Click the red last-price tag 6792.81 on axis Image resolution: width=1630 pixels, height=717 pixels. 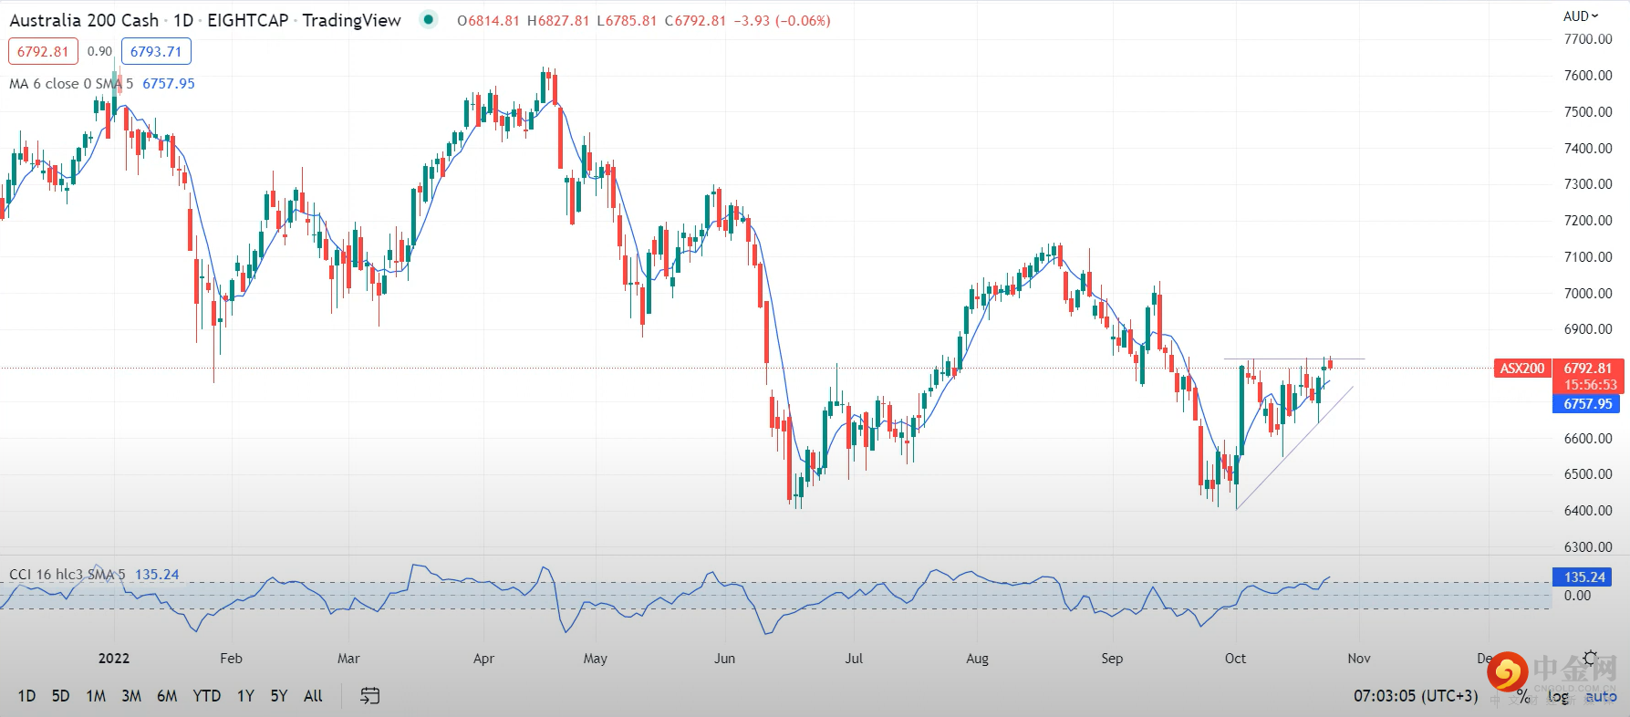click(1588, 369)
